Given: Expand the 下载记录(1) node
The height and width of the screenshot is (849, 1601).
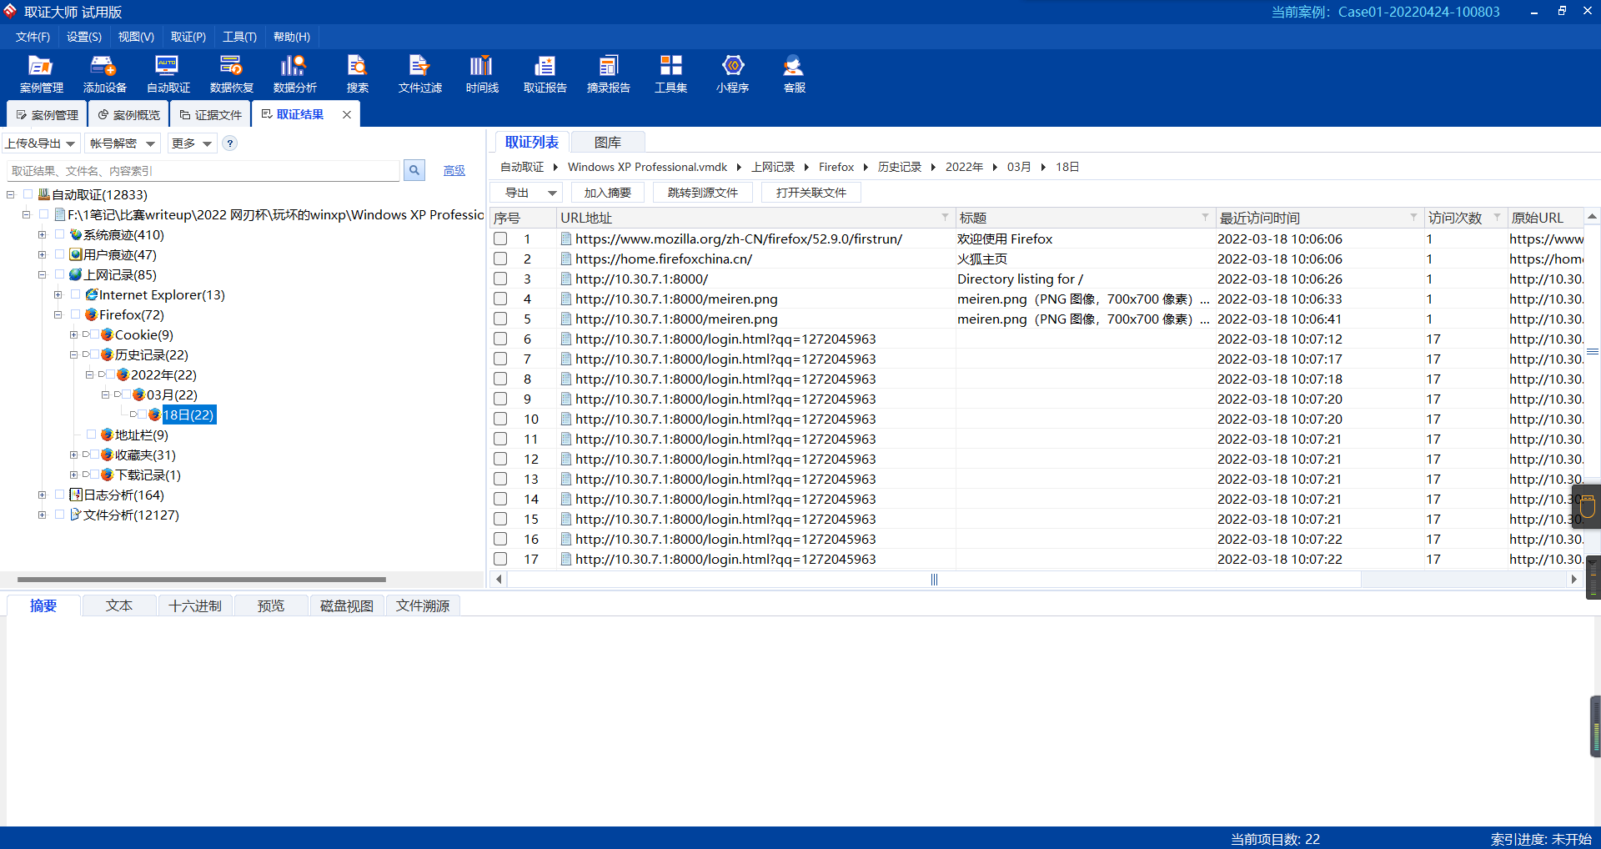Looking at the screenshot, I should [x=73, y=475].
